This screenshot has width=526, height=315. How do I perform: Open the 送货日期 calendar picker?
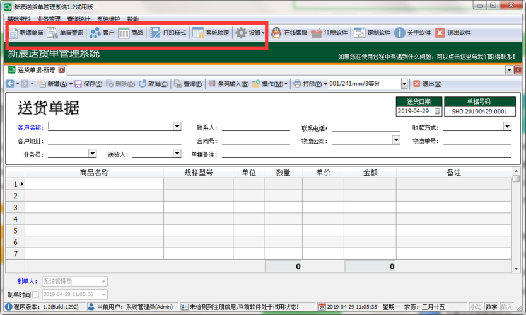point(437,112)
